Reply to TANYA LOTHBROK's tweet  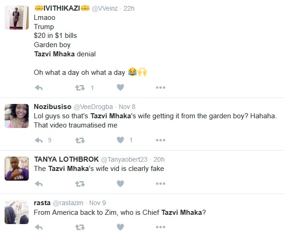[x=39, y=183]
